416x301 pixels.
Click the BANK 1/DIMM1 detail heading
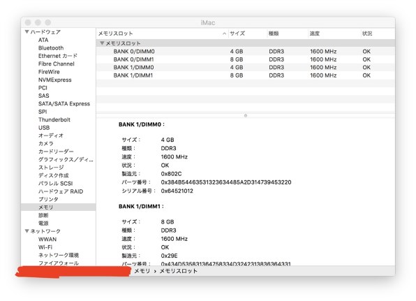[x=141, y=206]
